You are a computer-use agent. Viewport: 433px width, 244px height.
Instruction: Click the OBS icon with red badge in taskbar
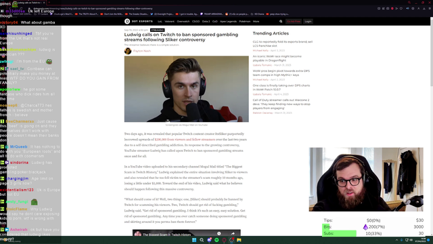coord(231,240)
